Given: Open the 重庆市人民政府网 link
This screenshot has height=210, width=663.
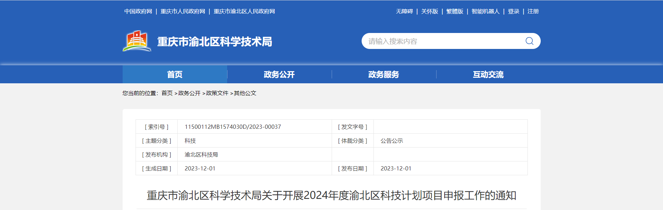Looking at the screenshot, I should pos(183,11).
